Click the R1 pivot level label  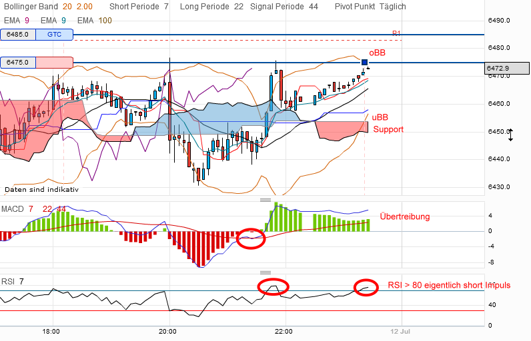click(396, 33)
